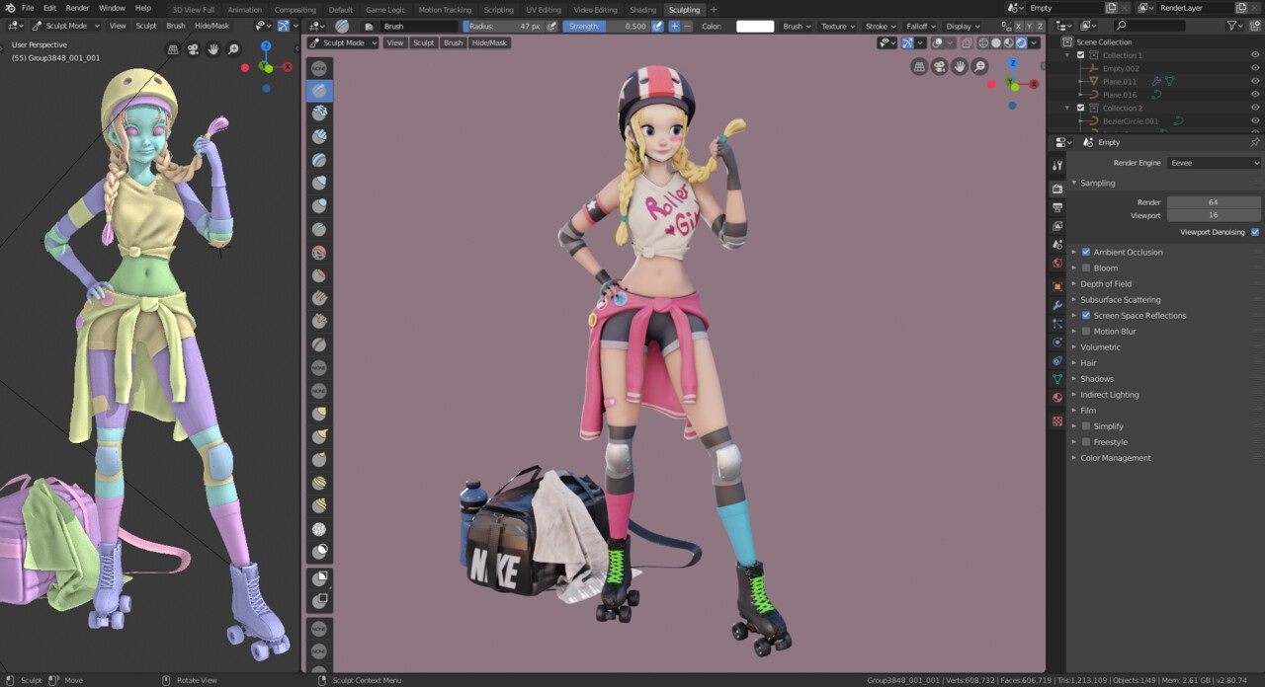Open the Tool properties tab with wrench-screwdriver icon

coord(1057,166)
